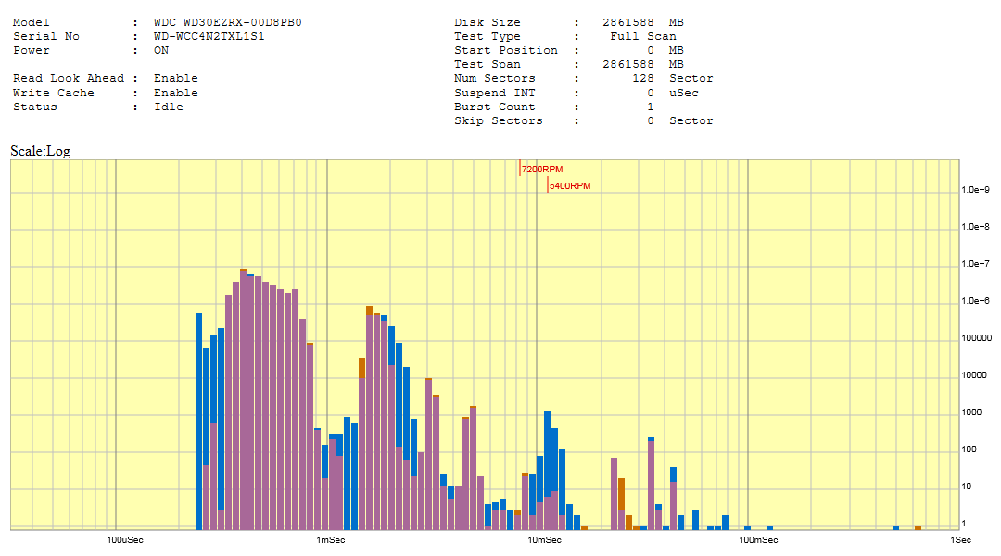Click the 1mSec x-axis label
This screenshot has width=1001, height=556.
(x=331, y=539)
